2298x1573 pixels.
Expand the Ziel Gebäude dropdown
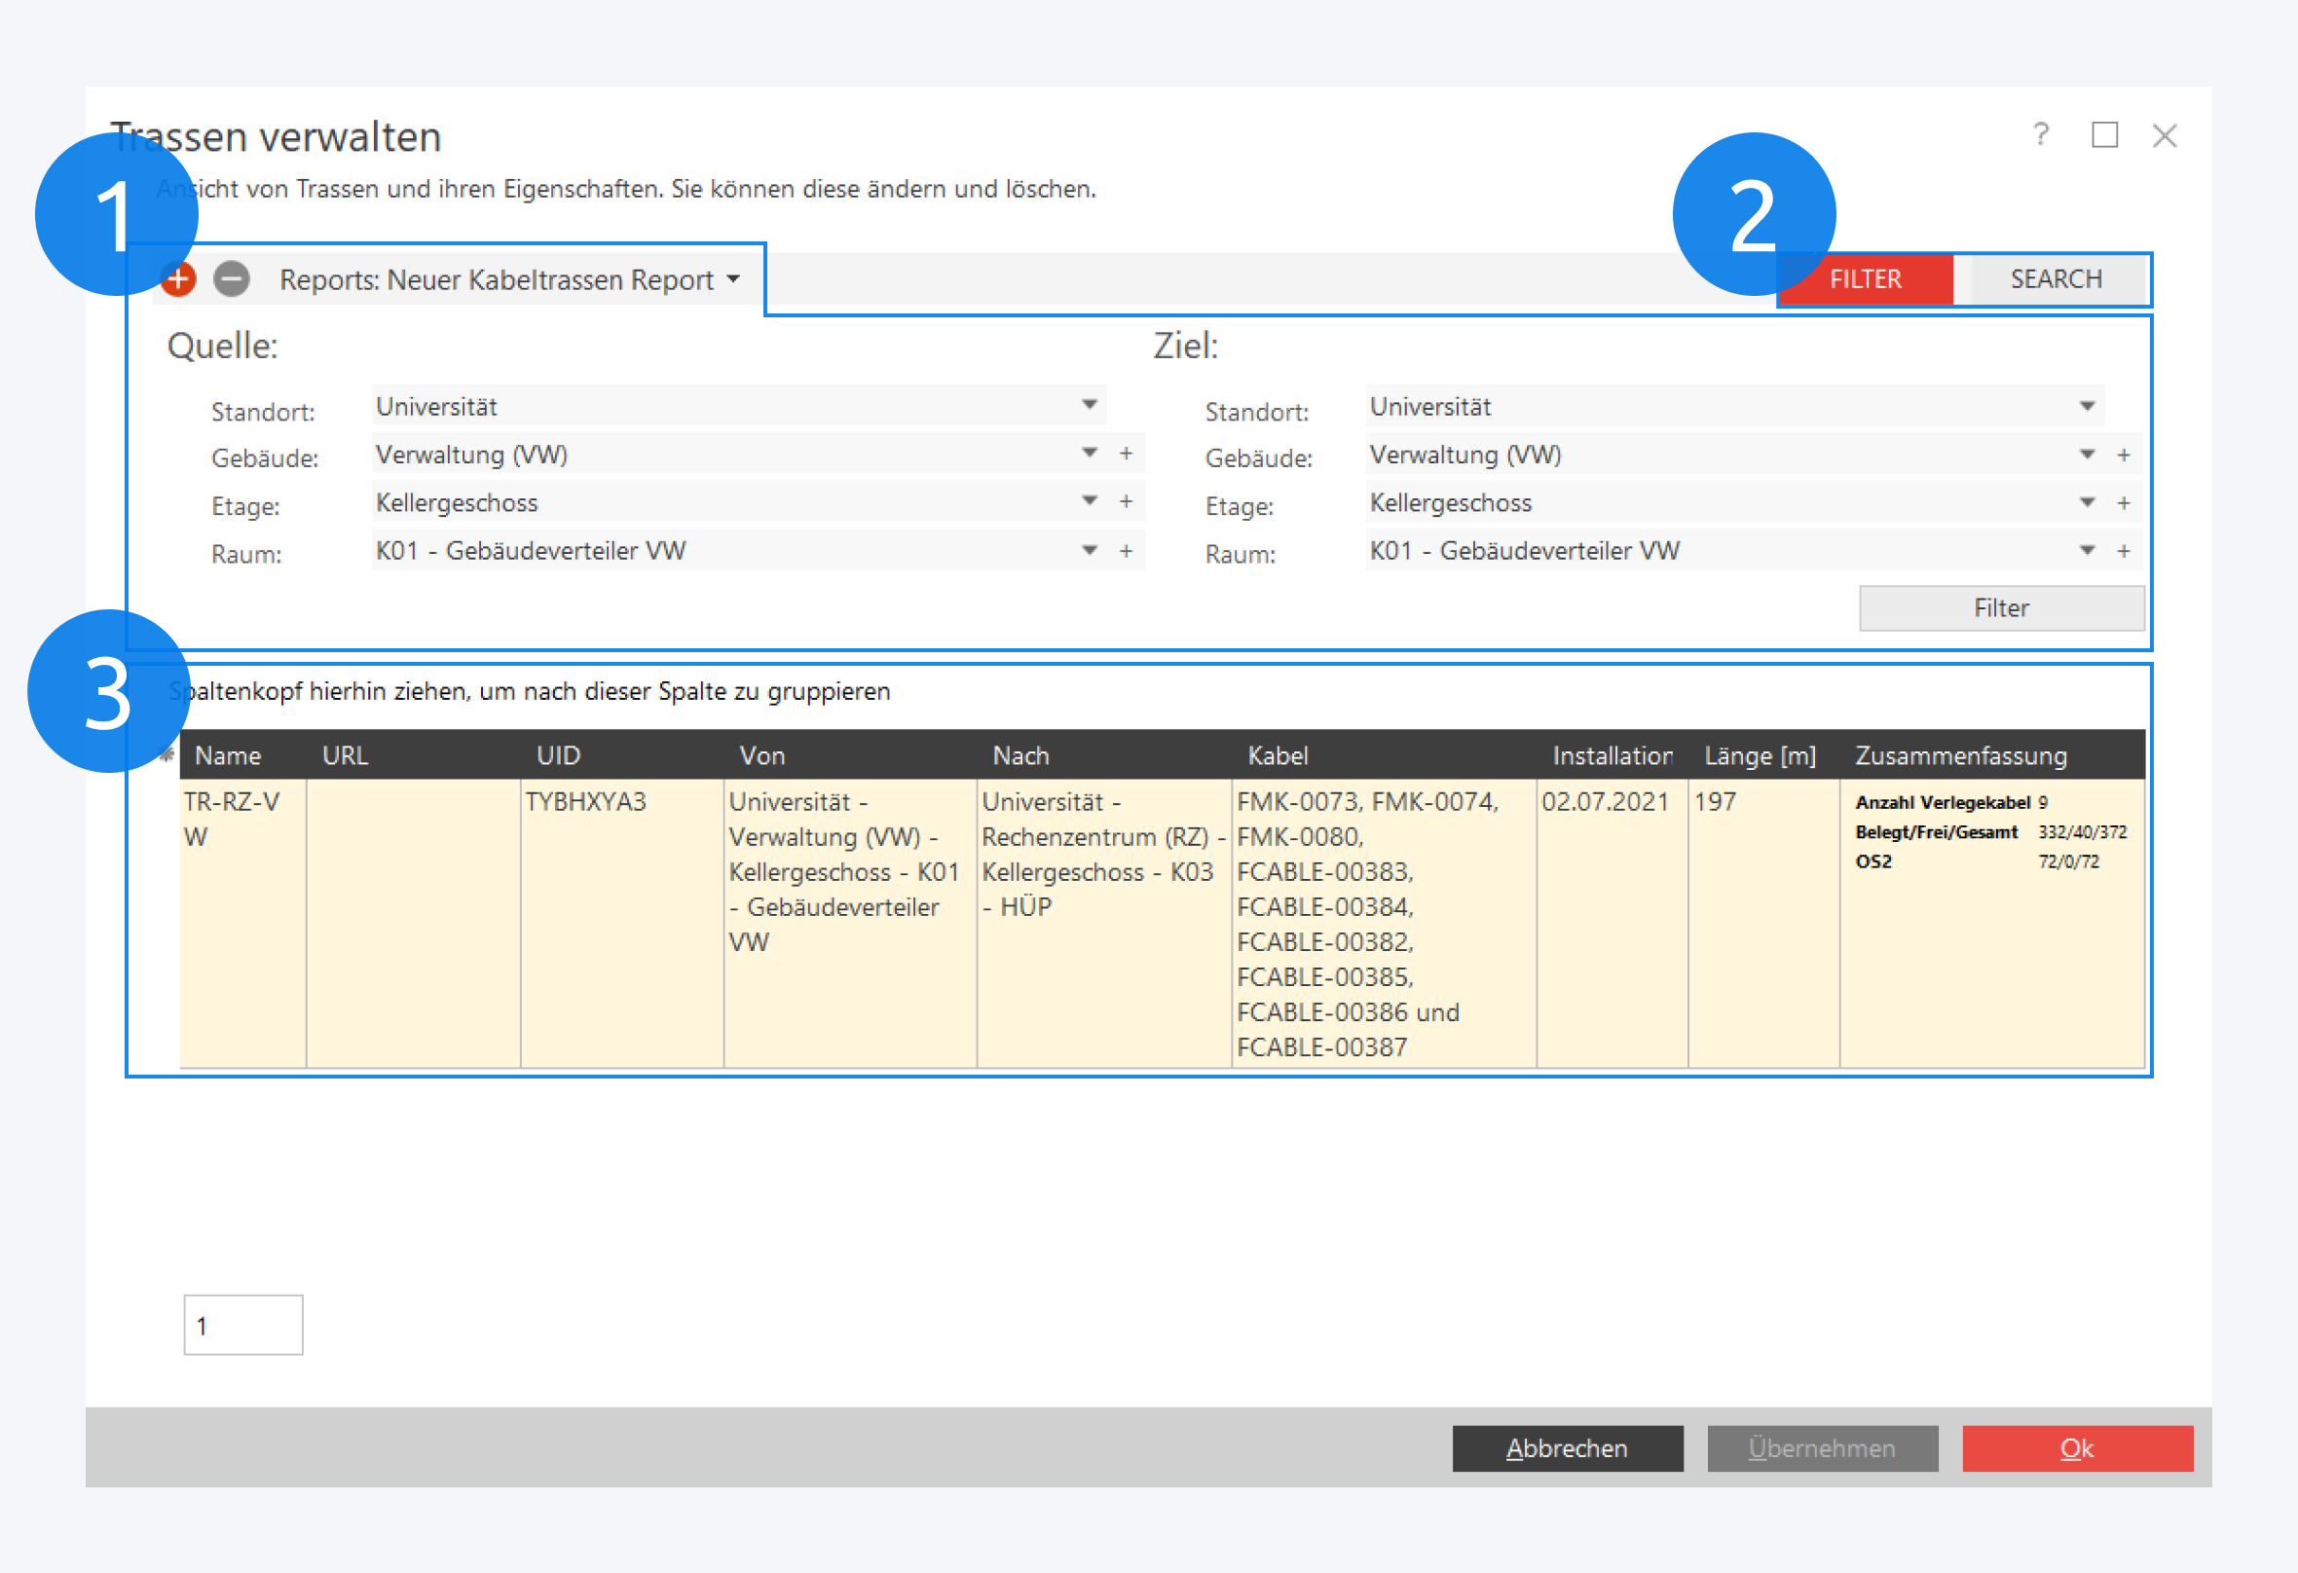2087,455
